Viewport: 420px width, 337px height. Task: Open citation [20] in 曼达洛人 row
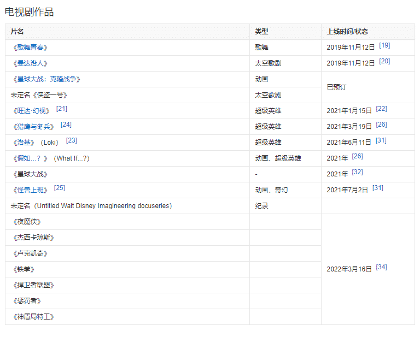384,61
